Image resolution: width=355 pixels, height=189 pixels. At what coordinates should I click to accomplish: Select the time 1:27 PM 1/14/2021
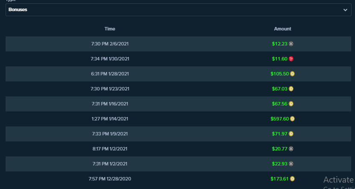click(110, 119)
